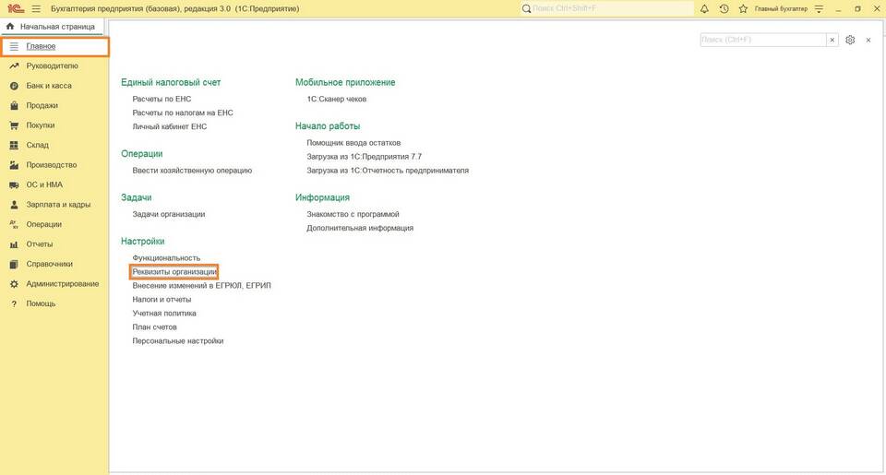Open service settings menu beside Главный бухгалтер
The width and height of the screenshot is (886, 475).
click(x=818, y=8)
